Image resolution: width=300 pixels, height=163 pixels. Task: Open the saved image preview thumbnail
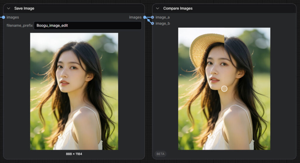tap(74, 91)
